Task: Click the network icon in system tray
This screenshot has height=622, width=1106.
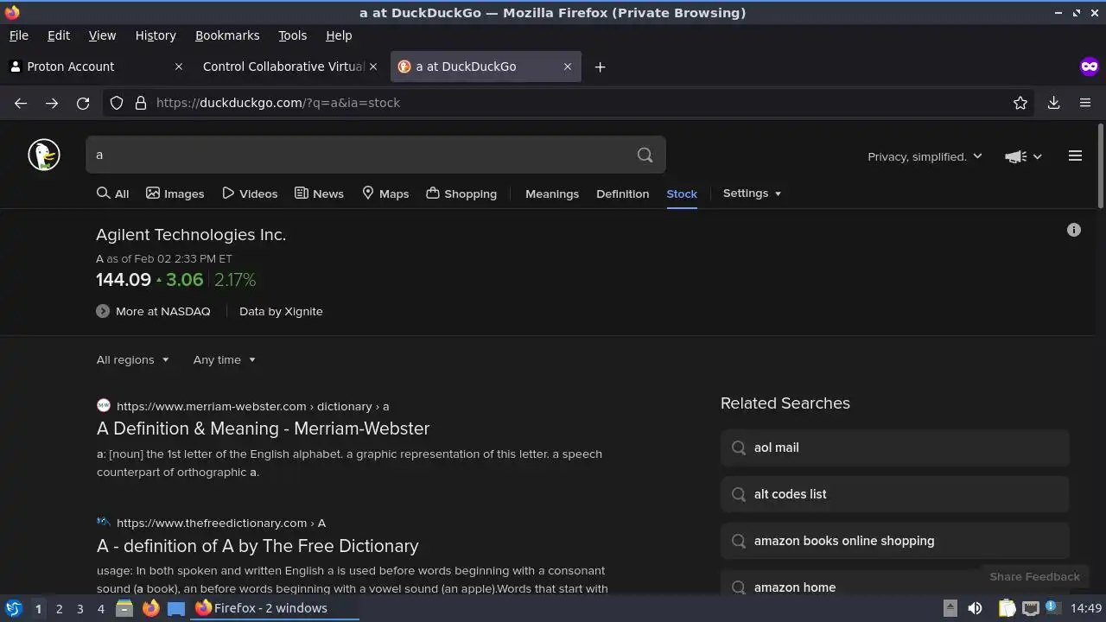Action: pos(1031,608)
